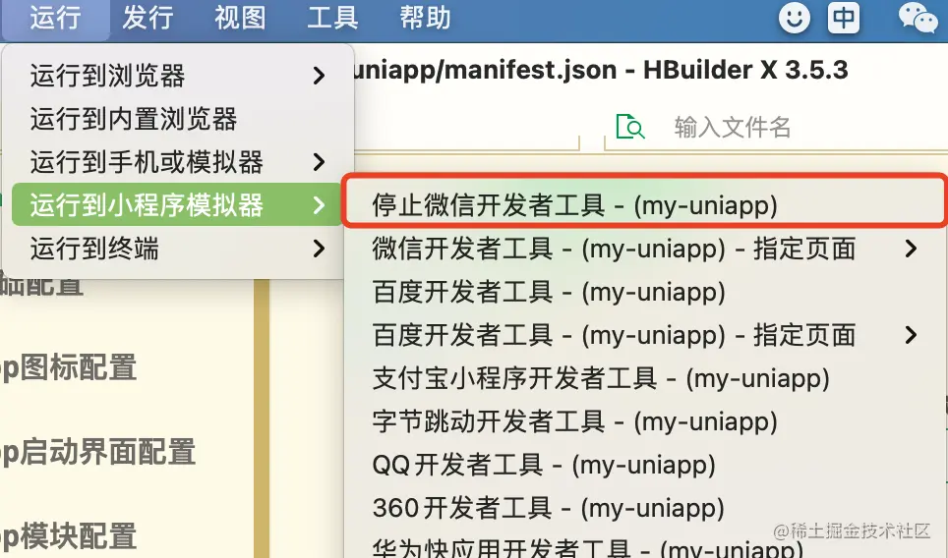Choose 支付宝小程序开发者工具 - (my-uniapp)
The image size is (948, 558).
(x=644, y=378)
